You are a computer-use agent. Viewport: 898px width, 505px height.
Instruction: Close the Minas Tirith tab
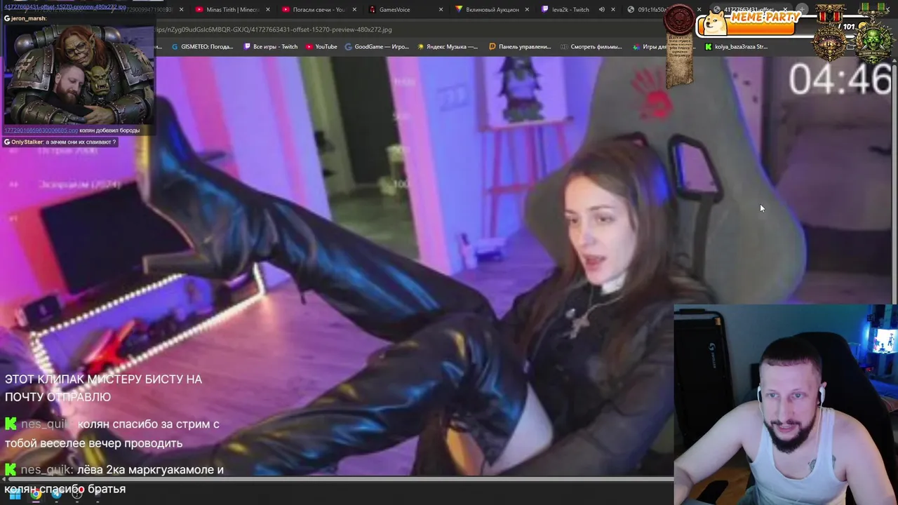click(x=267, y=10)
